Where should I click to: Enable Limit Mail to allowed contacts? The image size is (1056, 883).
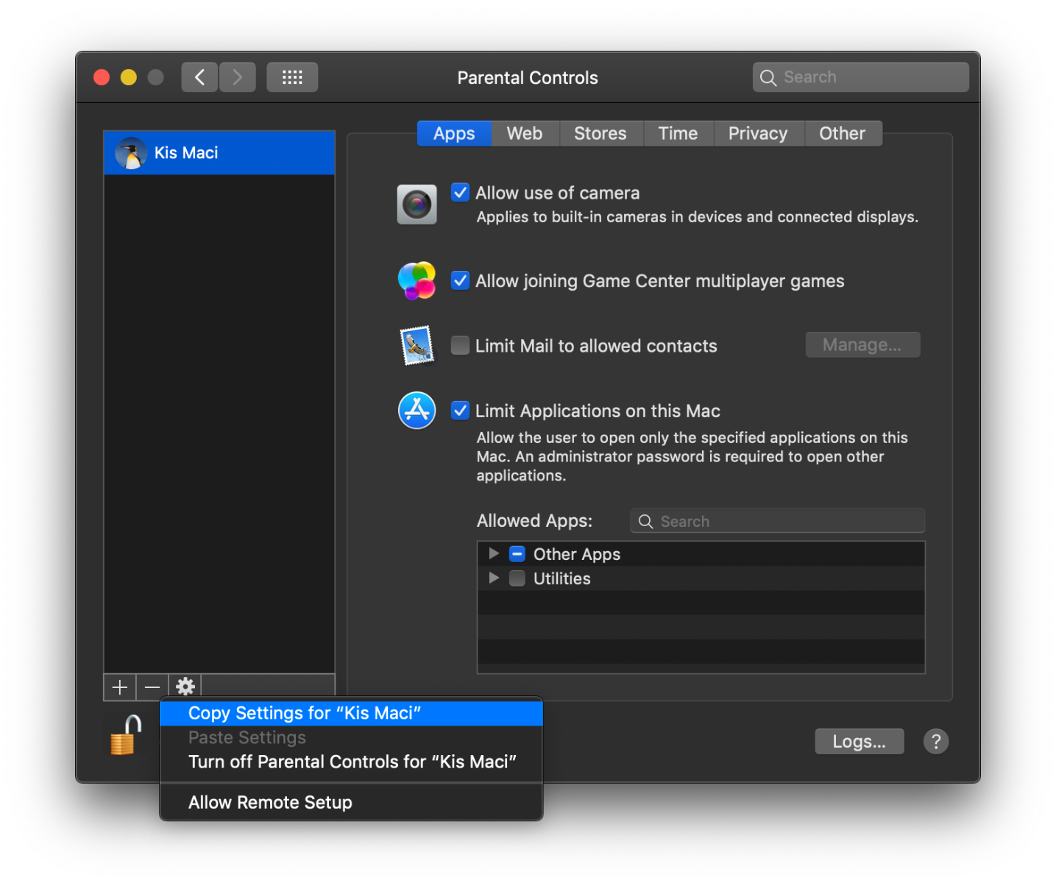(x=460, y=345)
